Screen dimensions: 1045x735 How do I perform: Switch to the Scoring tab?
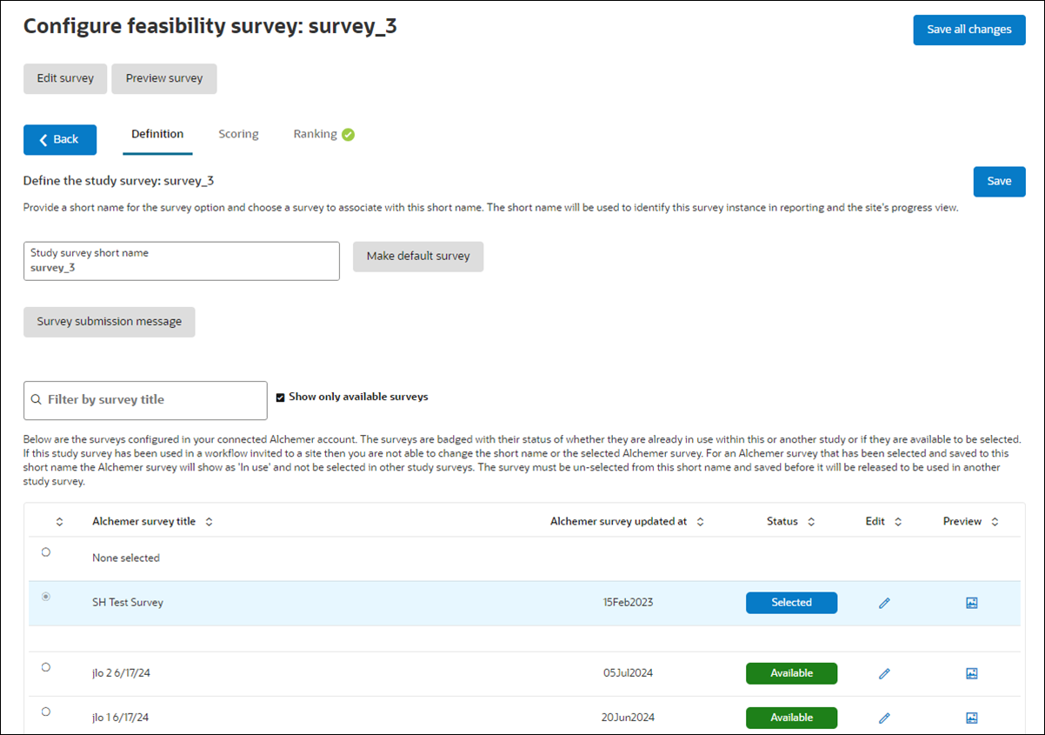pyautogui.click(x=238, y=134)
